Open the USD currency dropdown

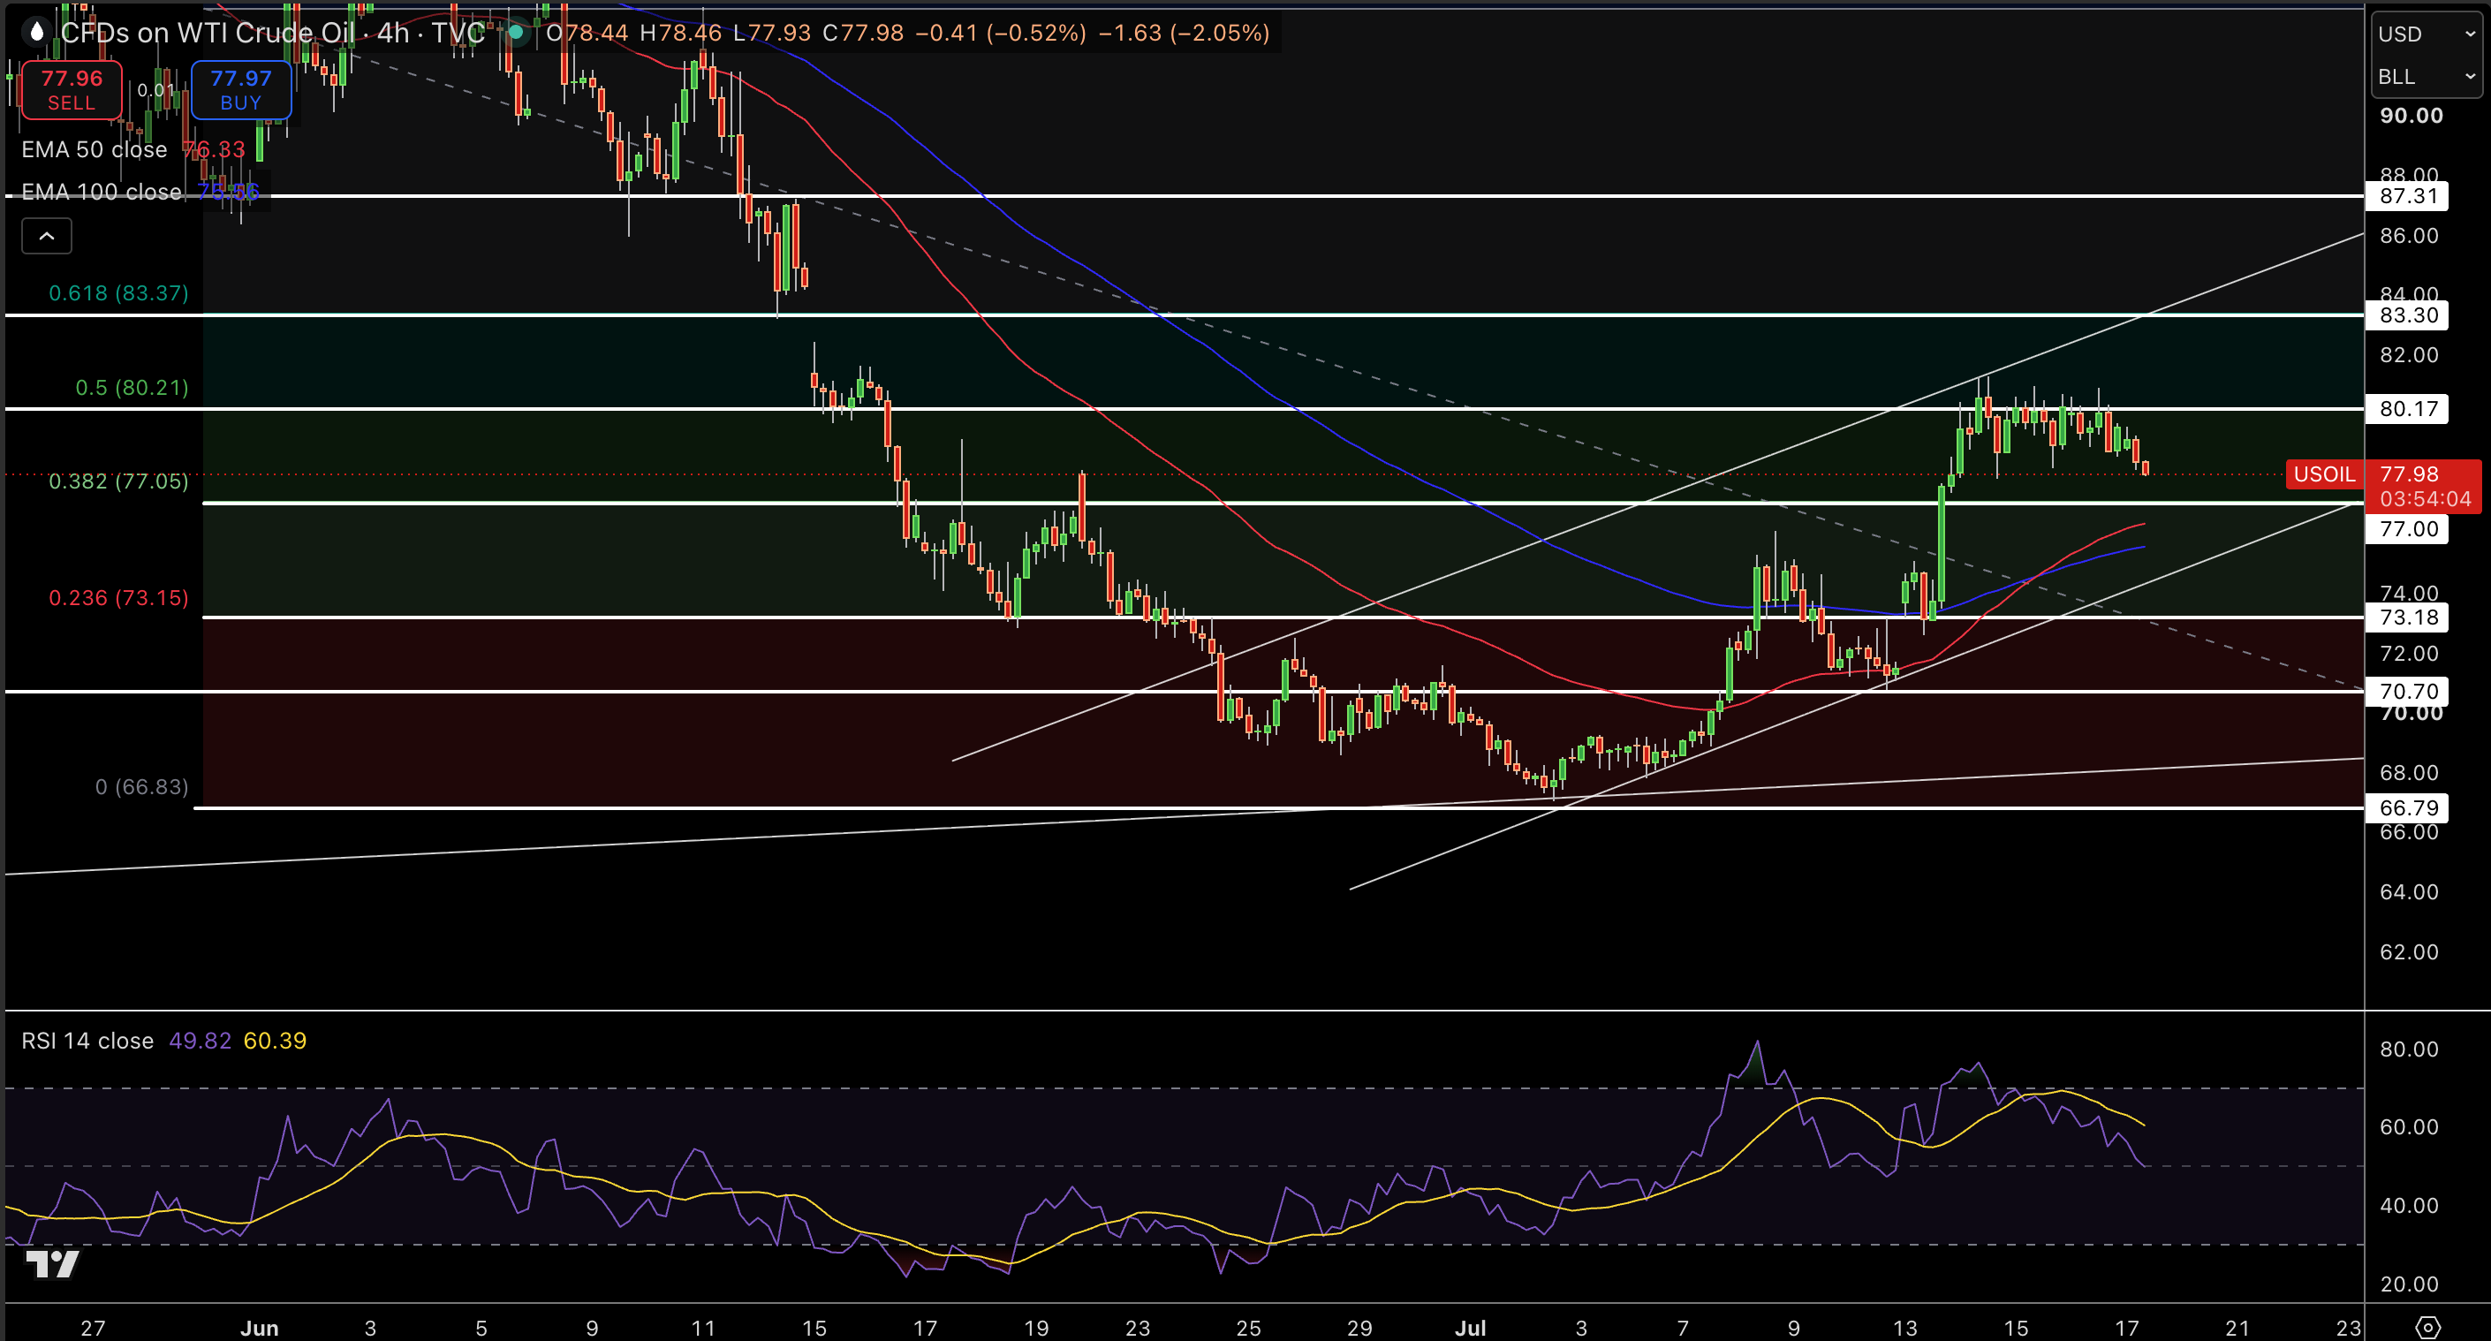click(x=2427, y=34)
